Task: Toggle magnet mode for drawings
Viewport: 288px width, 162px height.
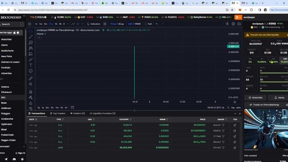Action: (x=31, y=92)
